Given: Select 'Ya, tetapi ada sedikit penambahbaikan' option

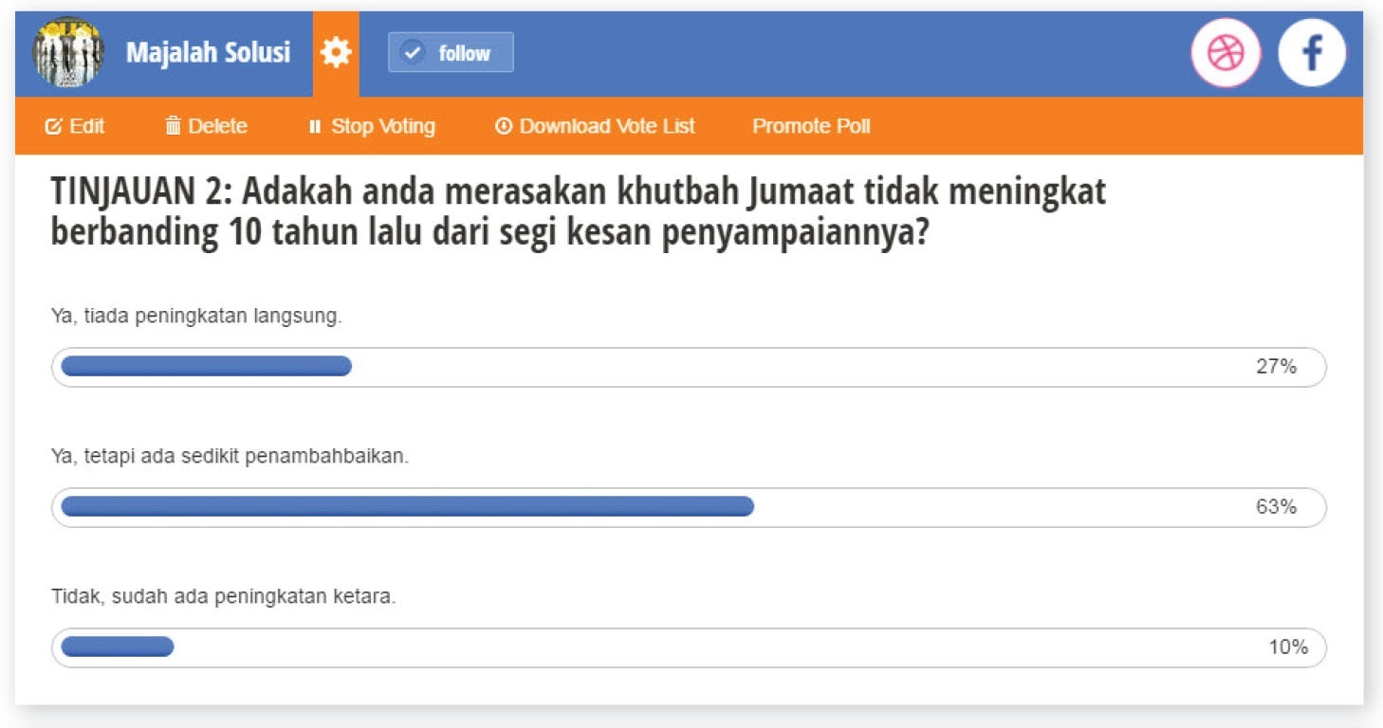Looking at the screenshot, I should click(x=230, y=457).
